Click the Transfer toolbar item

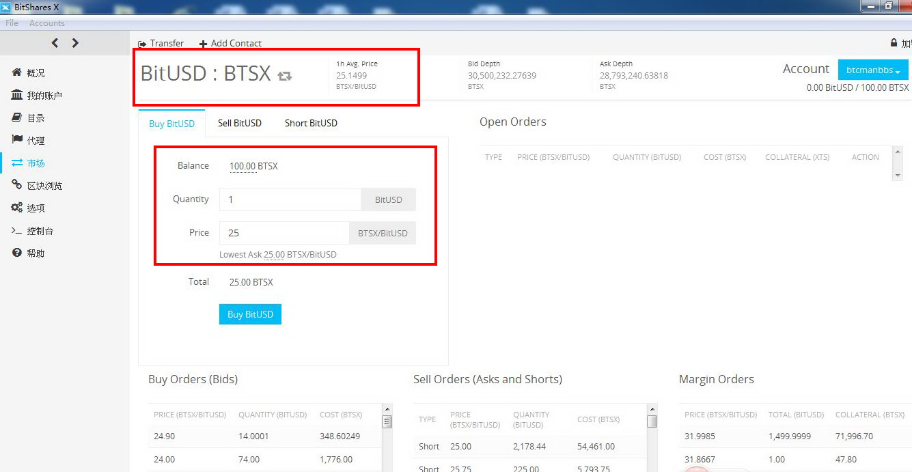pos(161,43)
